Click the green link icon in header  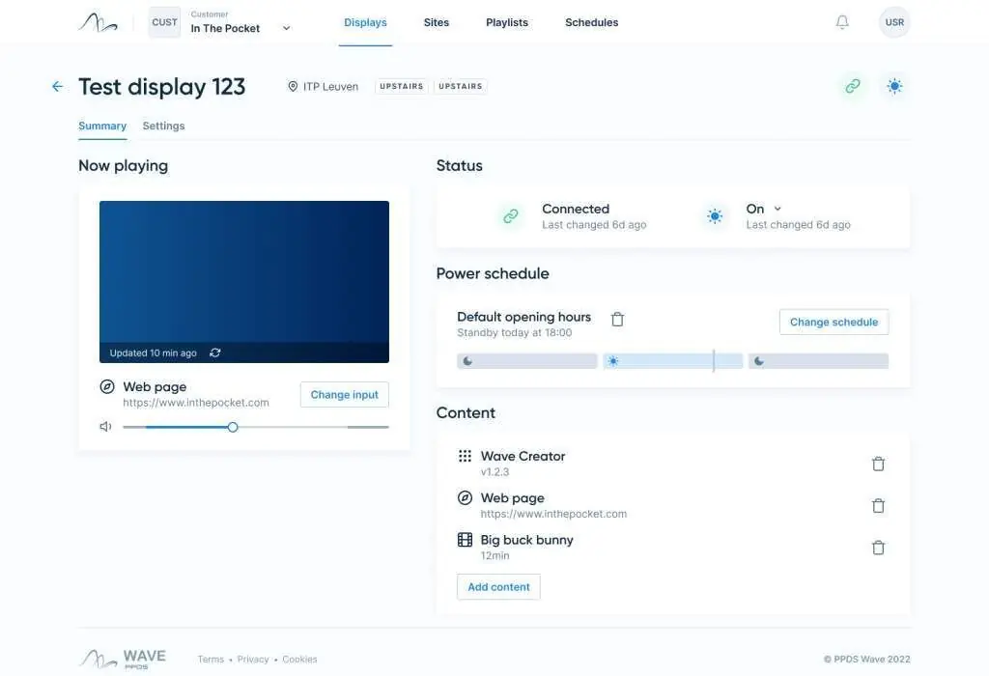pyautogui.click(x=852, y=87)
